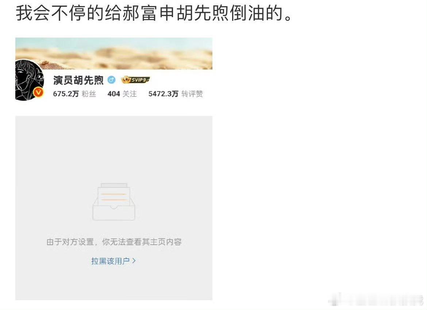This screenshot has height=310, width=427.
Task: Click the sketch-style profile avatar
Action: (x=30, y=80)
